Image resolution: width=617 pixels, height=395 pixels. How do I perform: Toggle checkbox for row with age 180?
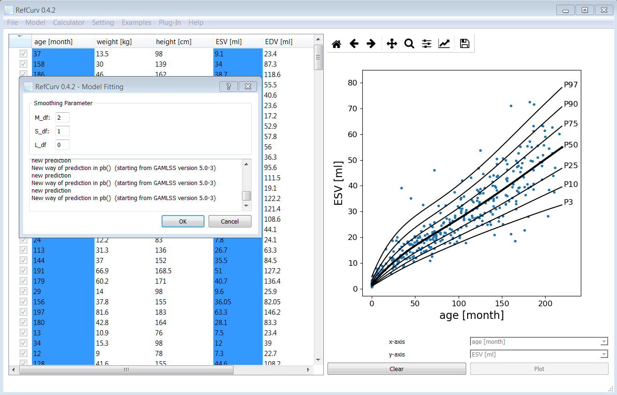tap(23, 323)
